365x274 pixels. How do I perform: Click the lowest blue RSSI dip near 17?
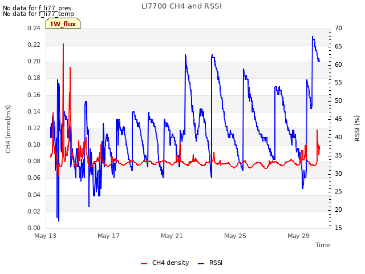click(x=59, y=220)
